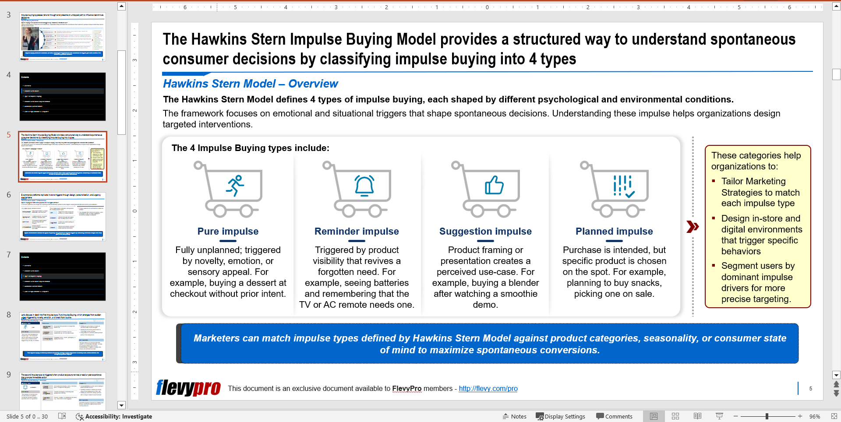The image size is (841, 422).
Task: Click the slide number 5 footer
Action: [x=811, y=388]
